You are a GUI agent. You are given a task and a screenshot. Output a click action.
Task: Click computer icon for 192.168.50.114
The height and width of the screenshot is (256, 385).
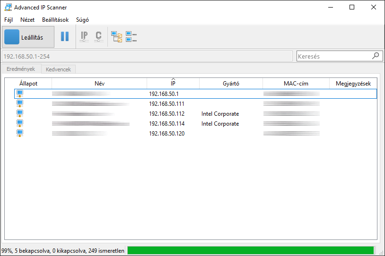point(20,123)
